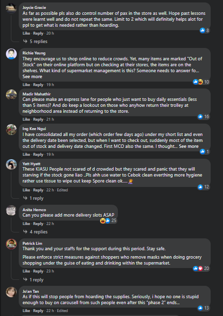Open reactions on Patrick Lim's comment
The image size is (223, 316).
click(201, 268)
